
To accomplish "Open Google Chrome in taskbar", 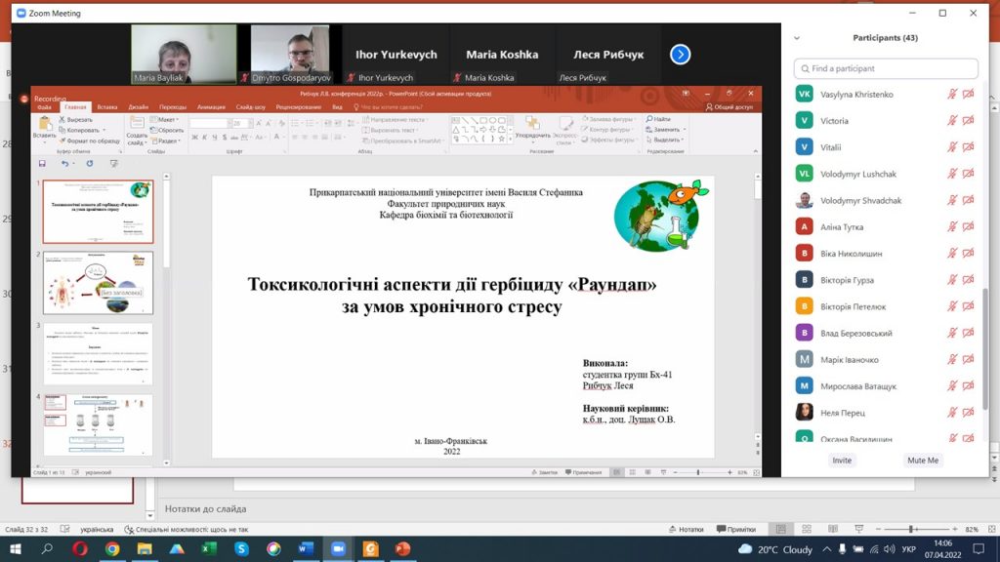I will point(112,548).
